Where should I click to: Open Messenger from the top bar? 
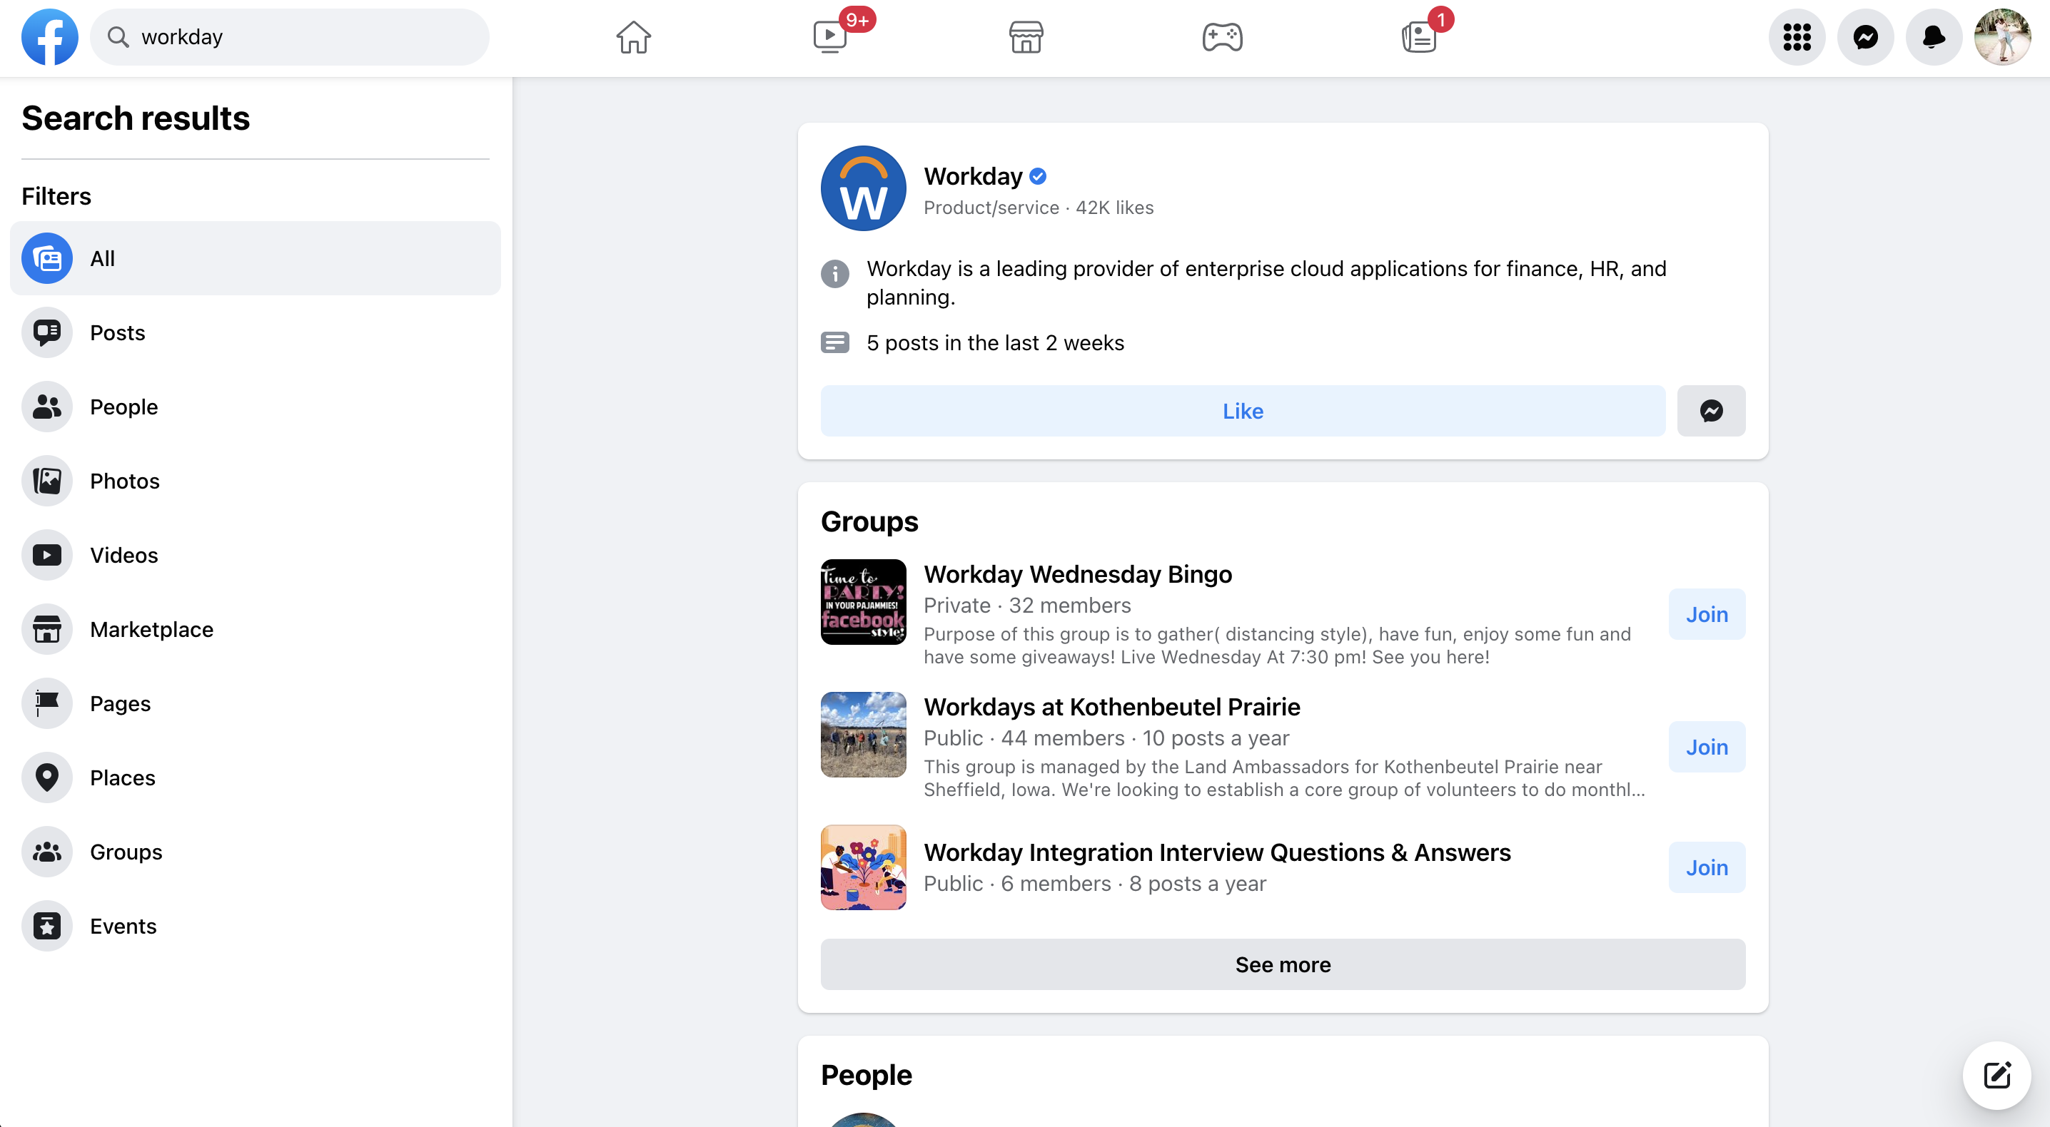click(x=1865, y=36)
